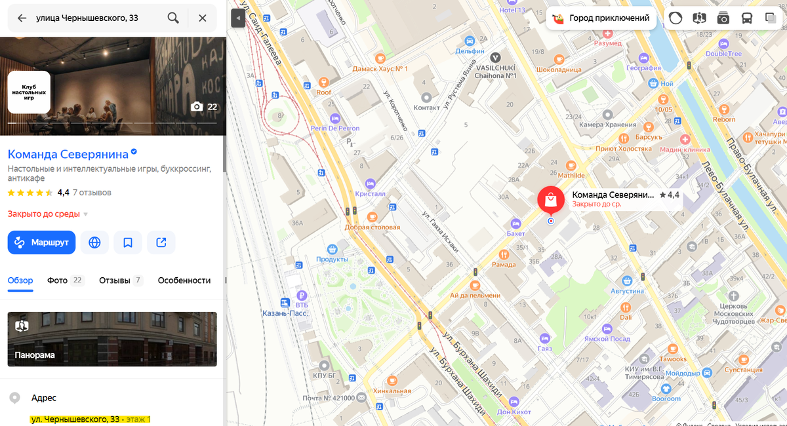Select the Шоколадница cafe marker

(559, 58)
